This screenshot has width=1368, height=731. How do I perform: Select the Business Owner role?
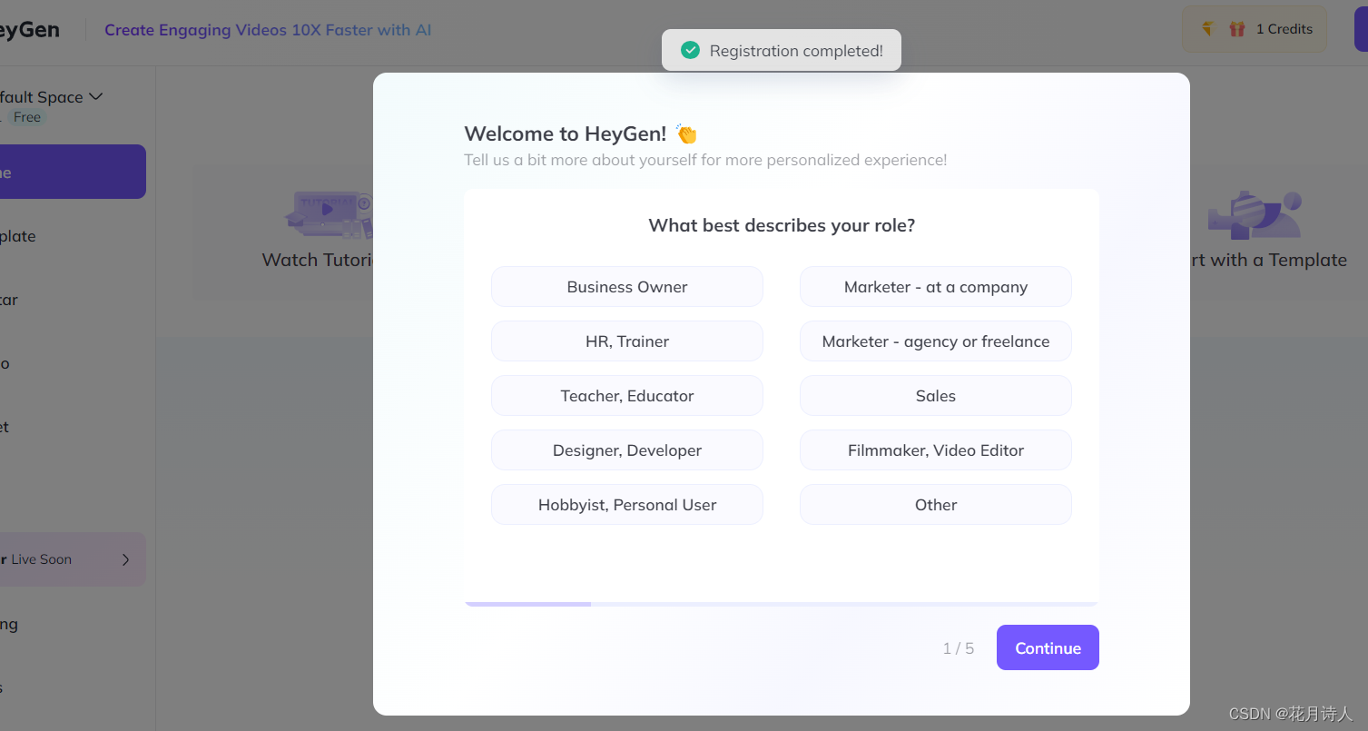(x=626, y=287)
